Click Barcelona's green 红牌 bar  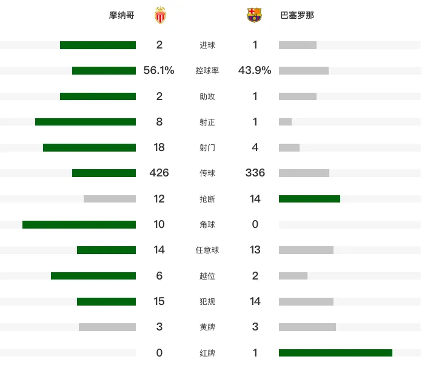(335, 353)
